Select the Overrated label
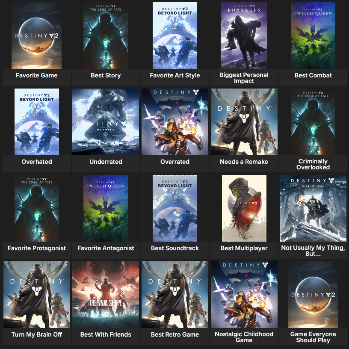This screenshot has height=349, width=349. point(175,162)
